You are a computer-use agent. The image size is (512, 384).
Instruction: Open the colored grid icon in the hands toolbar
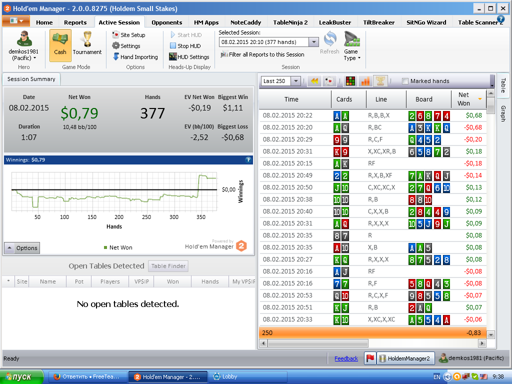(350, 81)
